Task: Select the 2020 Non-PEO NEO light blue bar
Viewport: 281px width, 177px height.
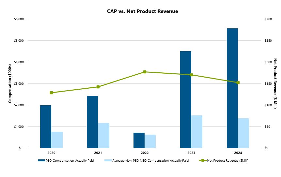Action: point(57,140)
